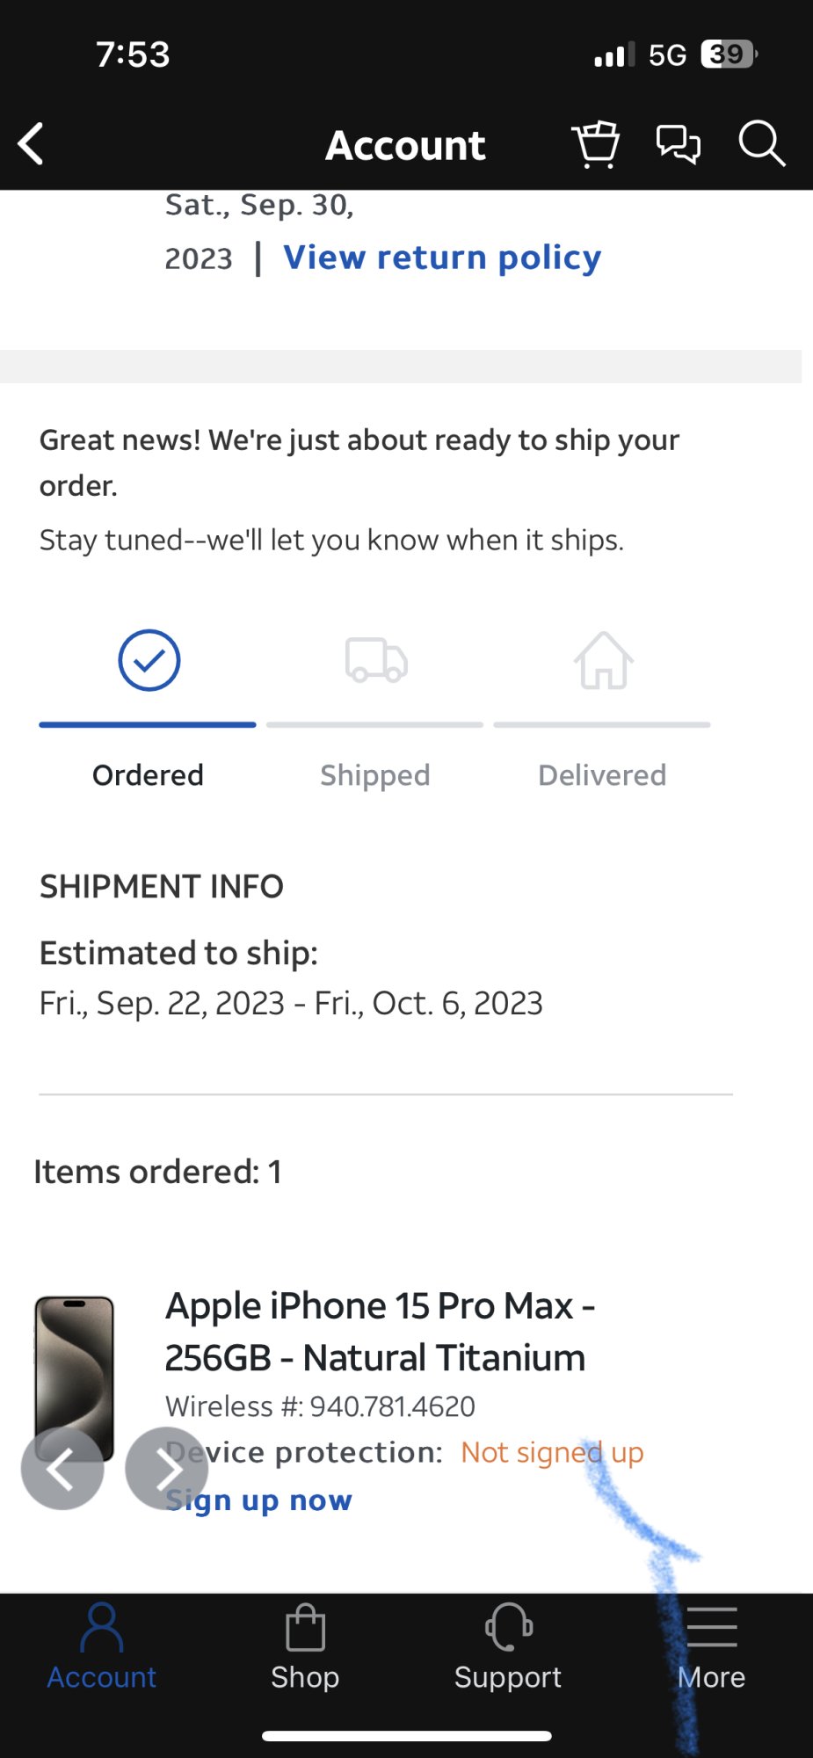Screen dimensions: 813x1758
Task: Tap the Shipped truck icon
Action: [x=375, y=660]
